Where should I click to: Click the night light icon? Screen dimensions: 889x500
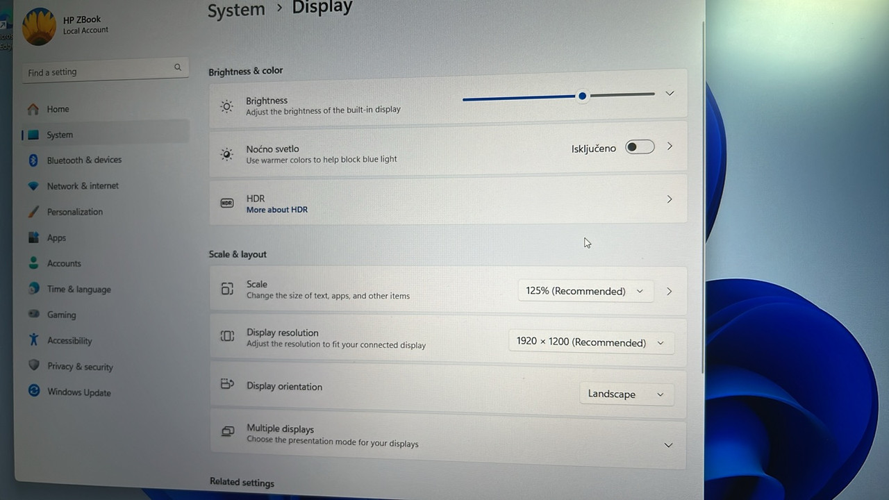pos(226,154)
